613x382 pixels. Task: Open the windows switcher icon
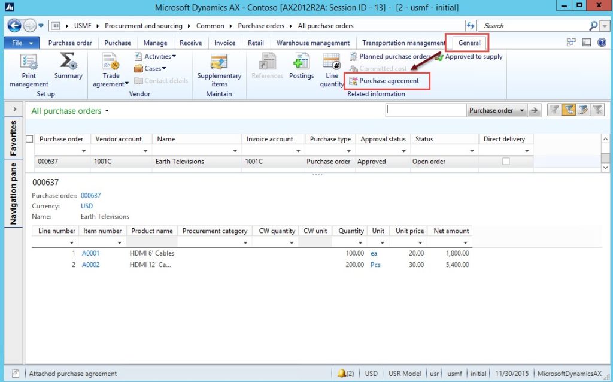coord(571,43)
